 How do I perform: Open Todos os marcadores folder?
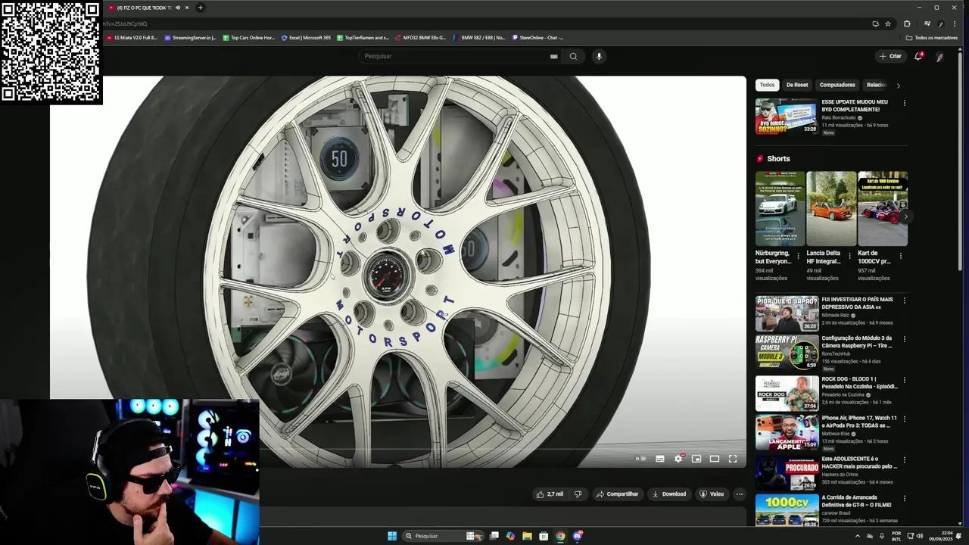tap(932, 38)
